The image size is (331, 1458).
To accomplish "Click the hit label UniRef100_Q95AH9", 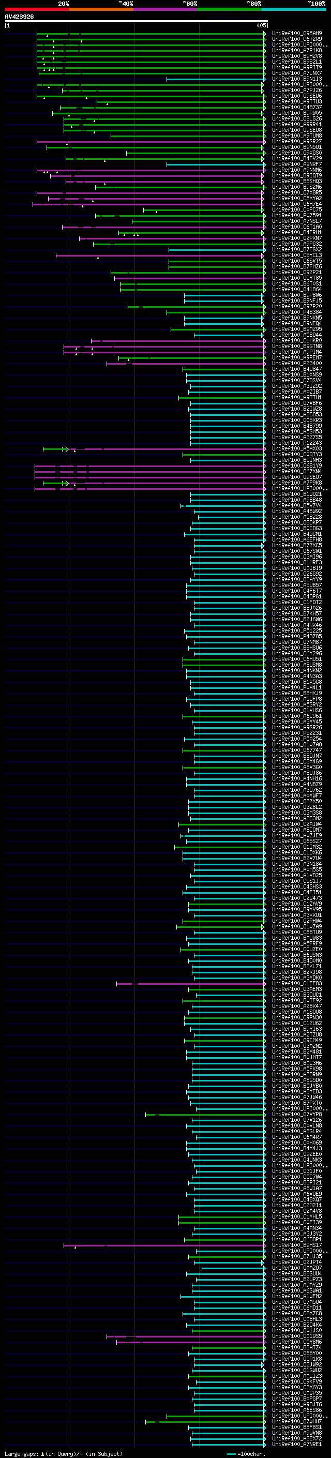I will pyautogui.click(x=297, y=34).
